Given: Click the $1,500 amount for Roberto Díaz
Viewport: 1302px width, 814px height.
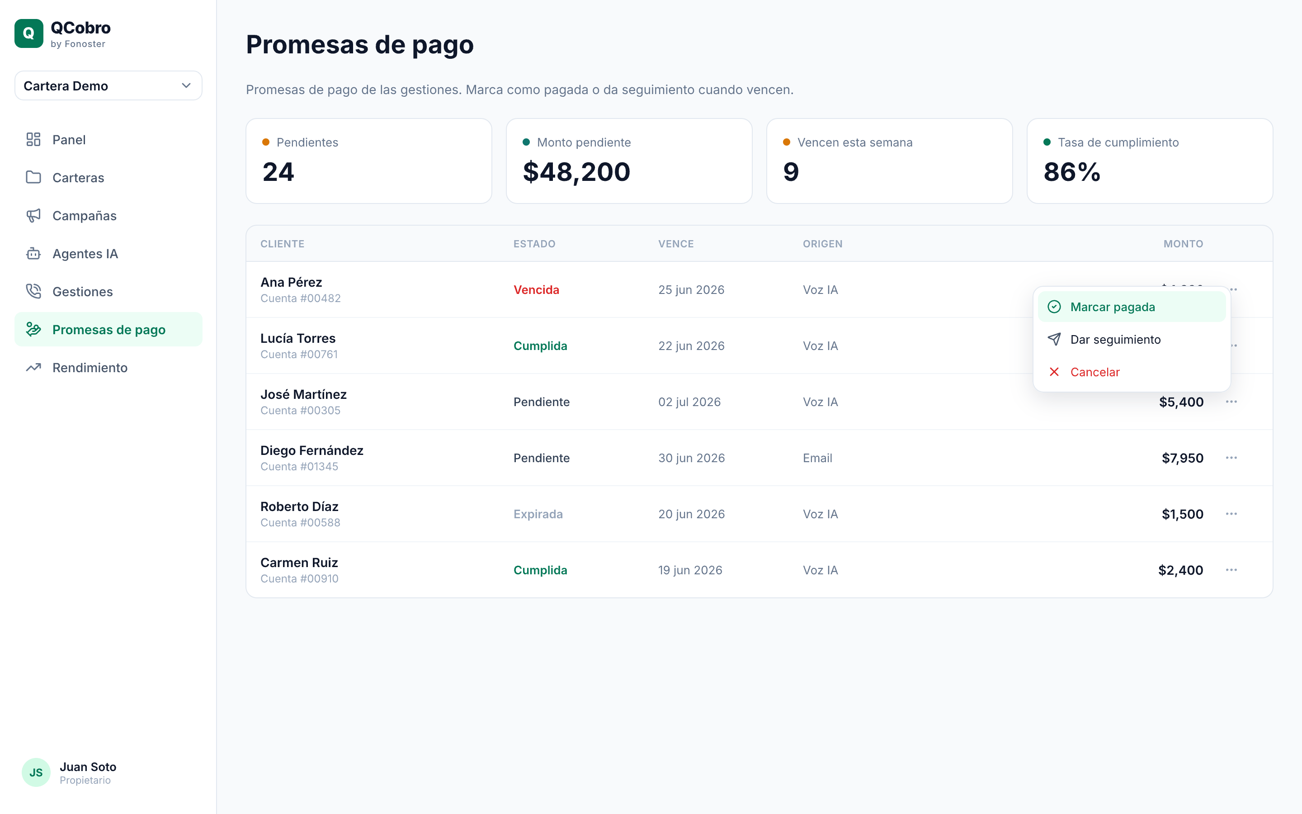Looking at the screenshot, I should point(1182,514).
